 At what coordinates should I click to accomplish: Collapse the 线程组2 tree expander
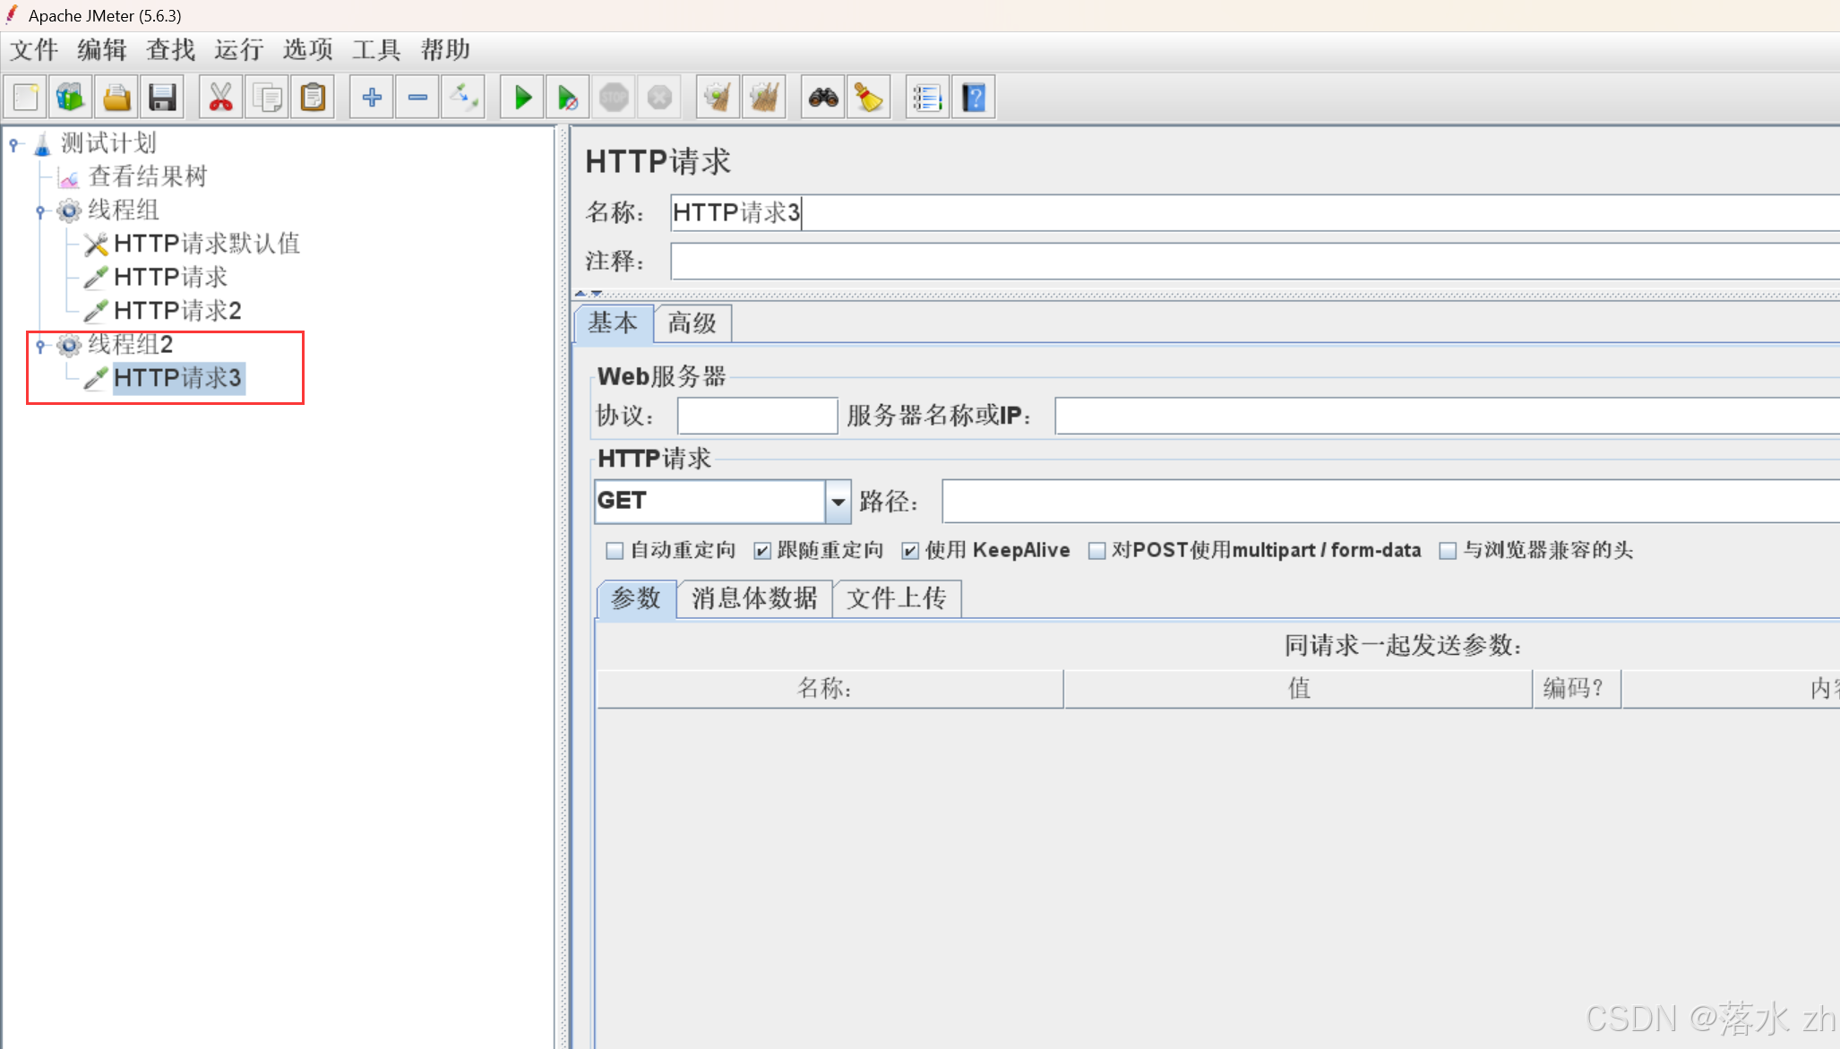[40, 345]
